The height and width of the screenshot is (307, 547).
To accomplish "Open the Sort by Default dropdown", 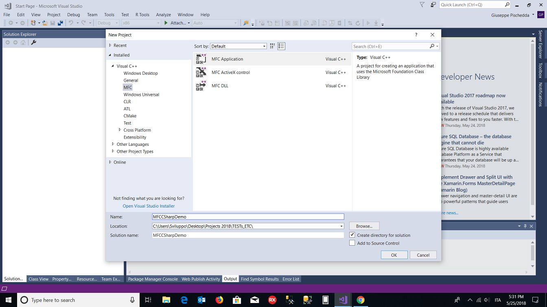I will [264, 46].
